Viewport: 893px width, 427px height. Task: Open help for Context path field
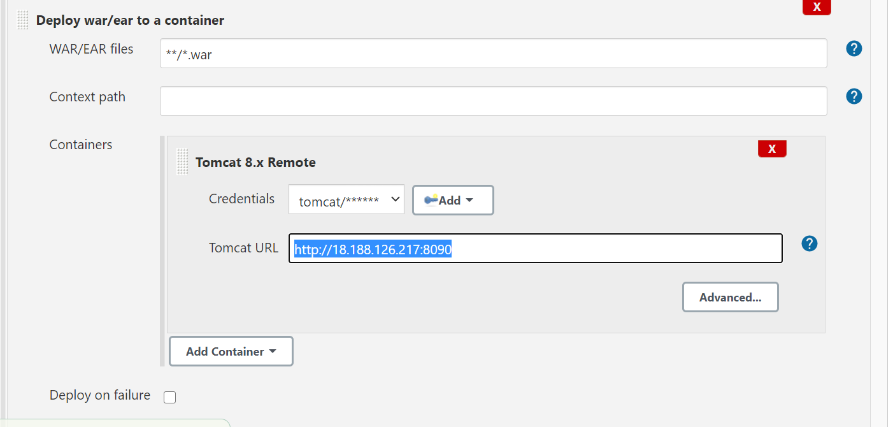point(854,96)
